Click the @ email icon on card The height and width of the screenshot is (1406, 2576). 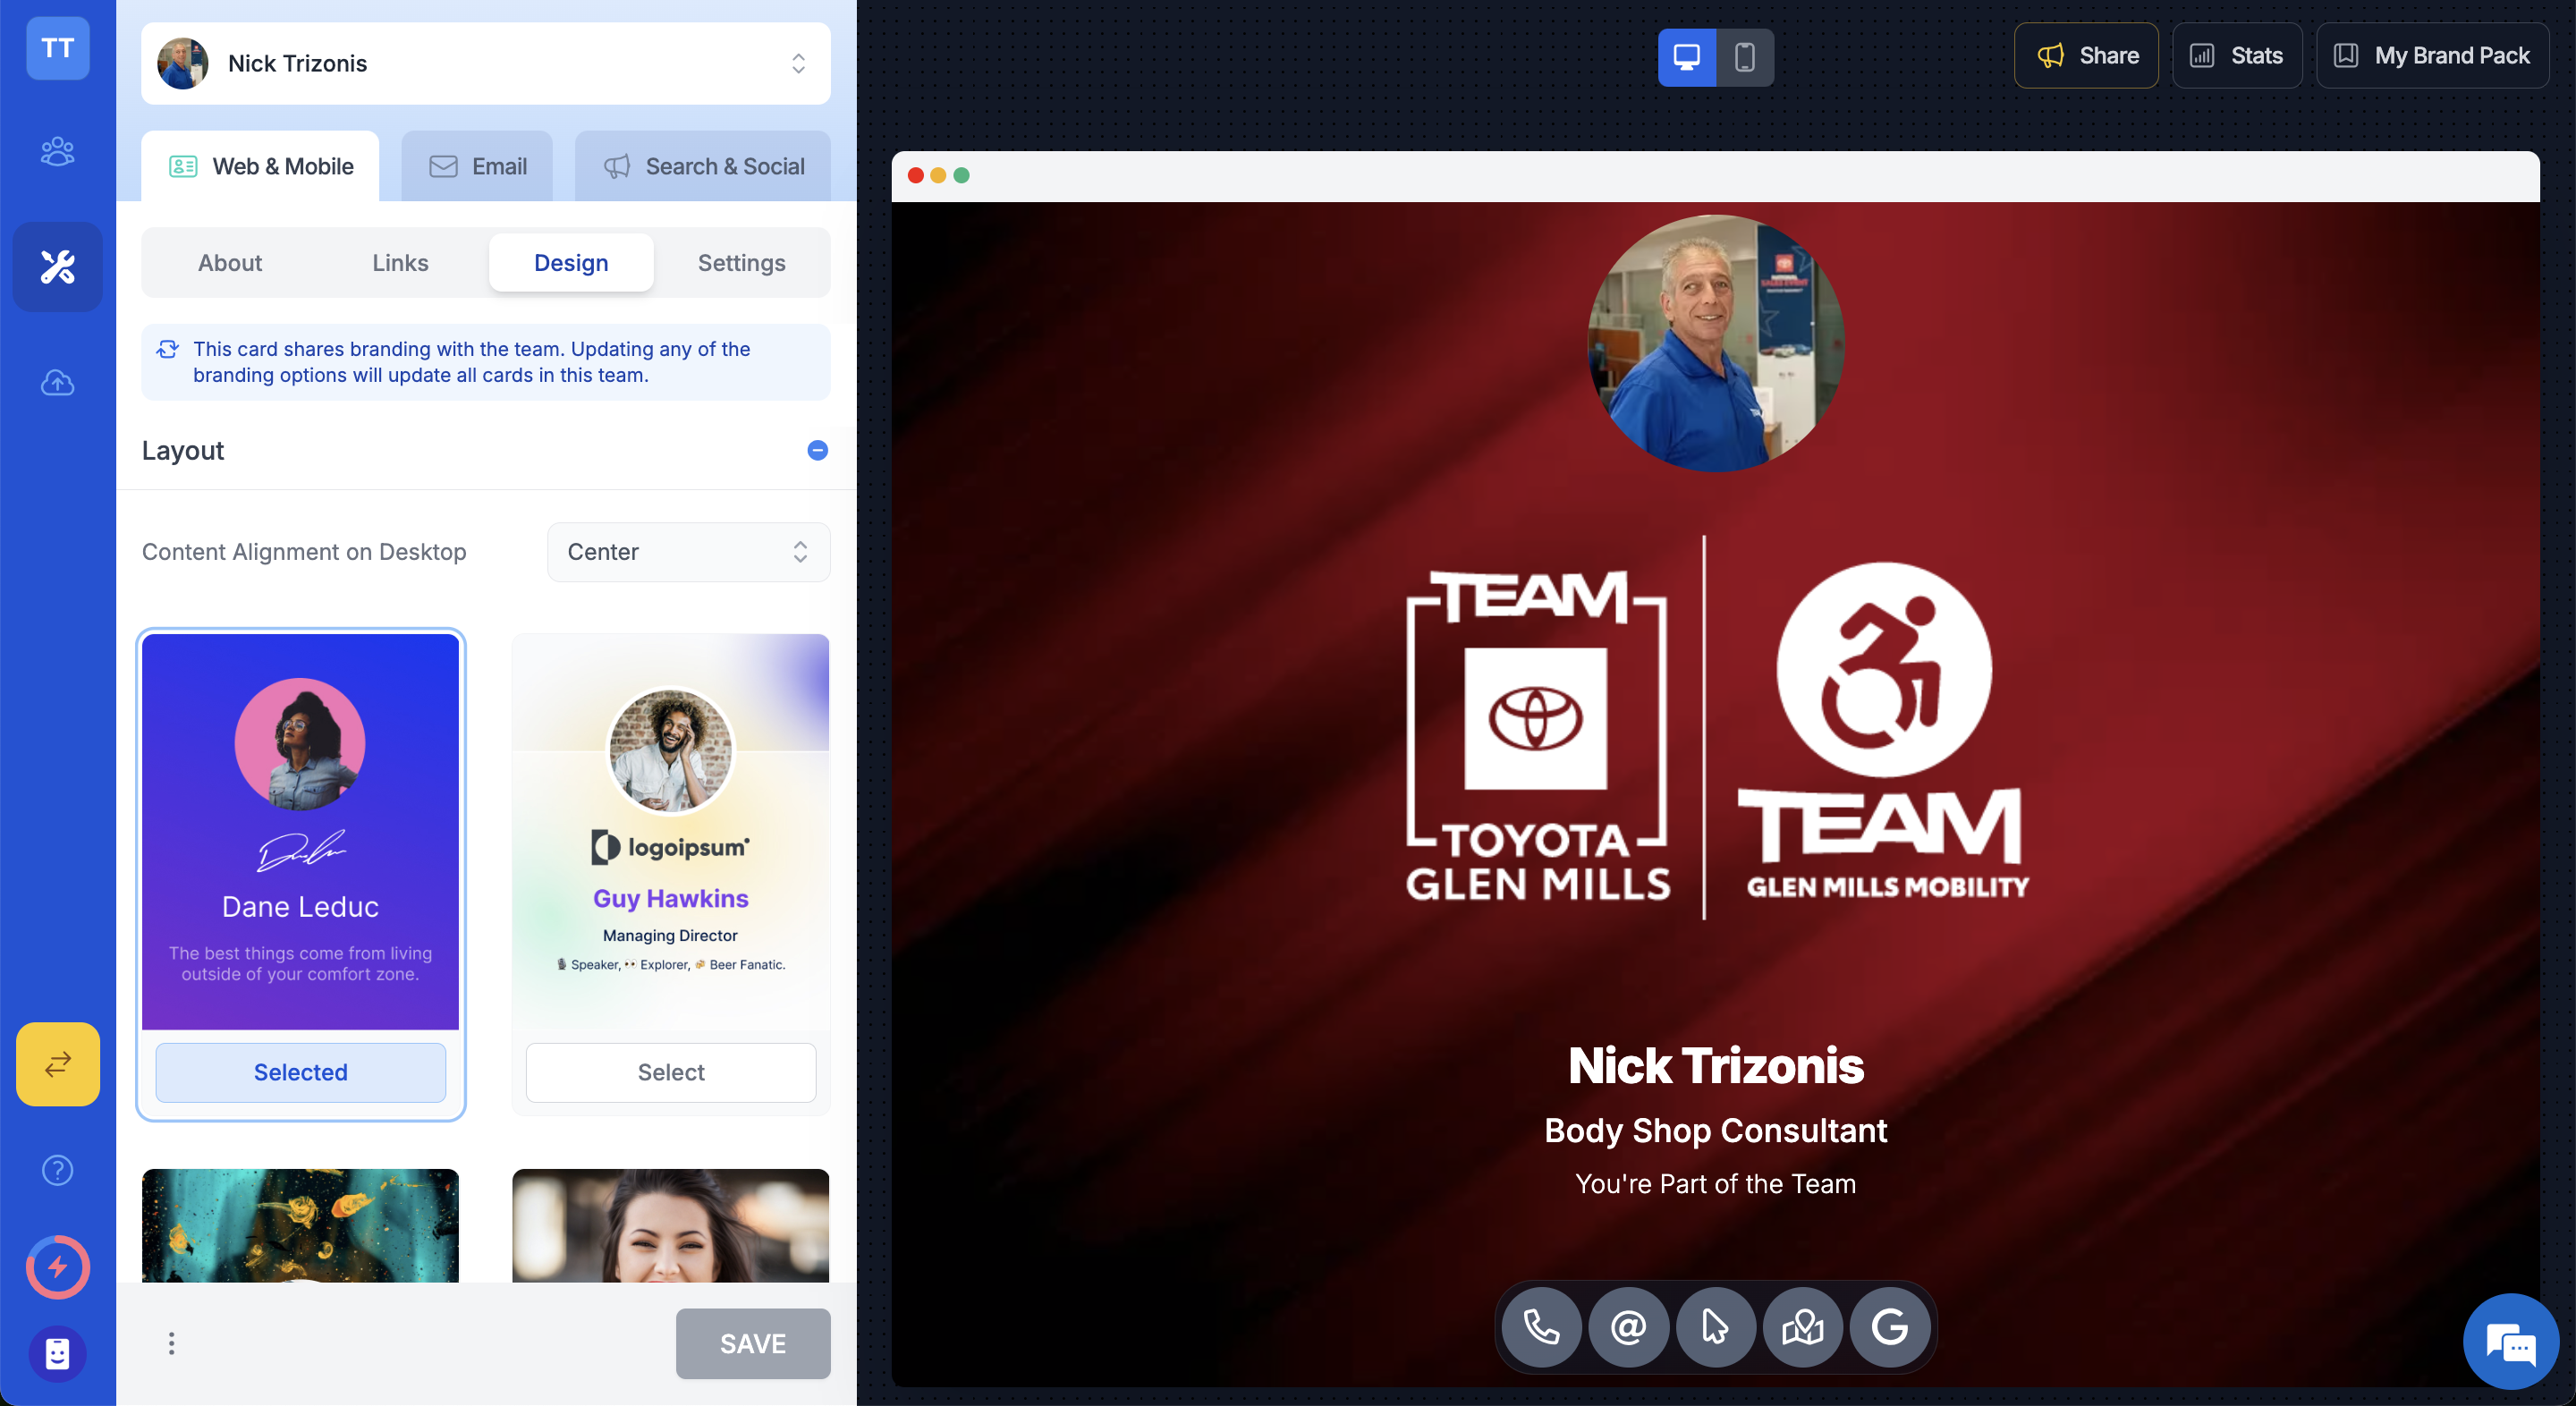click(1628, 1327)
